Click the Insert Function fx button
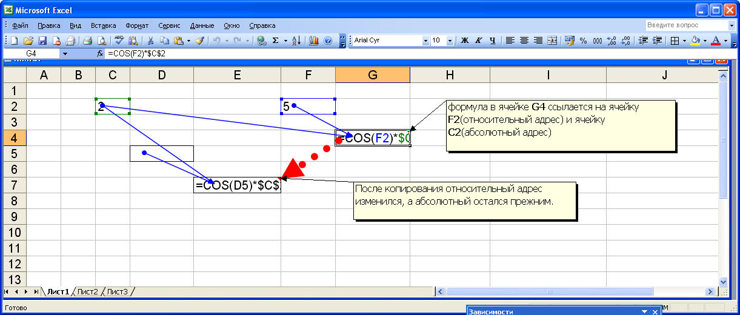Screen dimensions: 740x315 click(x=100, y=53)
